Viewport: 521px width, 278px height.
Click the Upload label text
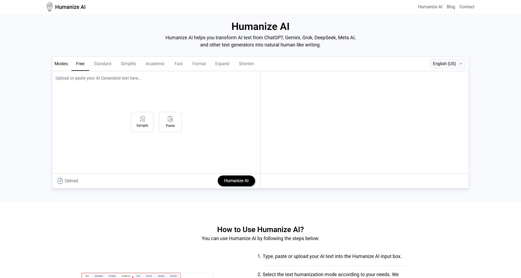tap(71, 181)
